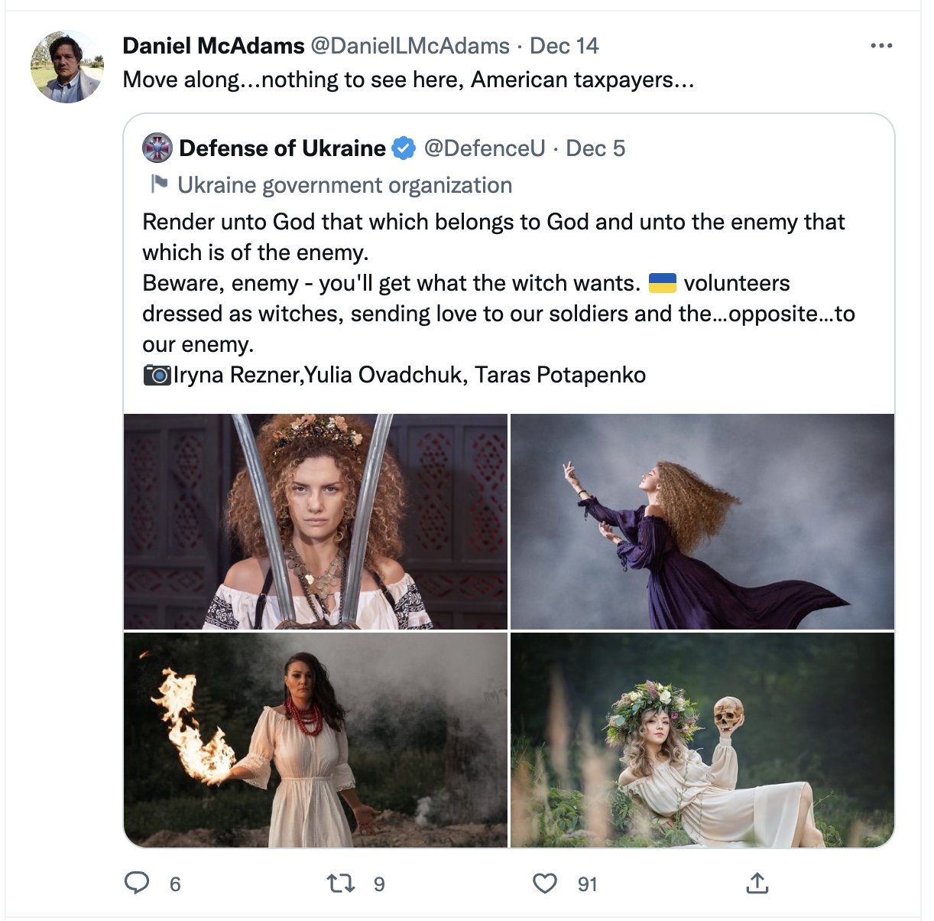Click Daniel McAdams's profile avatar

tap(67, 67)
